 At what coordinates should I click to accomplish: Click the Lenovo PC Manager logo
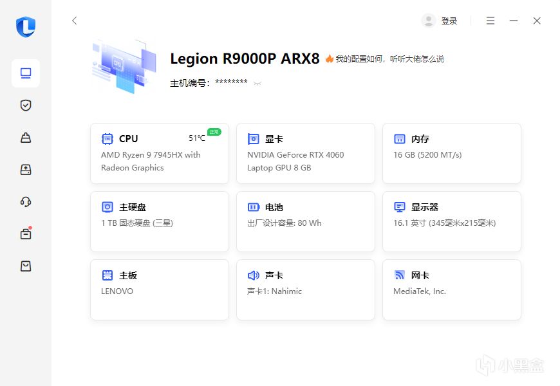tap(26, 27)
